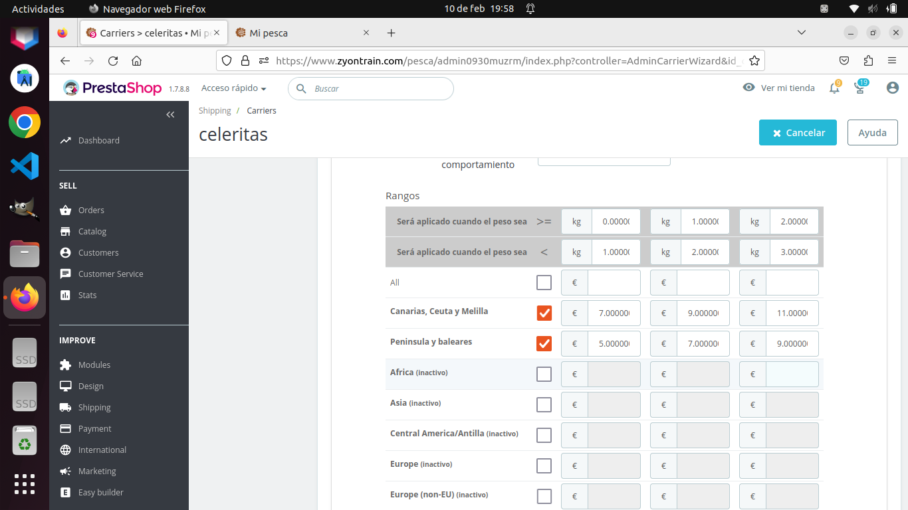Open the Firefox hamburger menu
This screenshot has width=908, height=510.
click(892, 60)
